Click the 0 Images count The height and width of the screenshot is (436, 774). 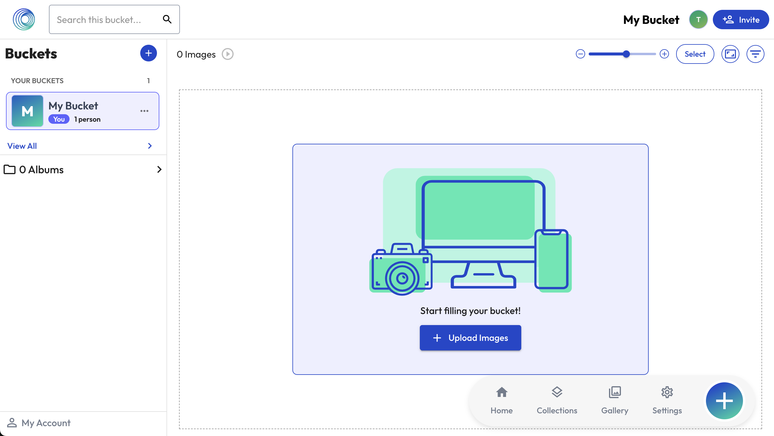coord(196,54)
